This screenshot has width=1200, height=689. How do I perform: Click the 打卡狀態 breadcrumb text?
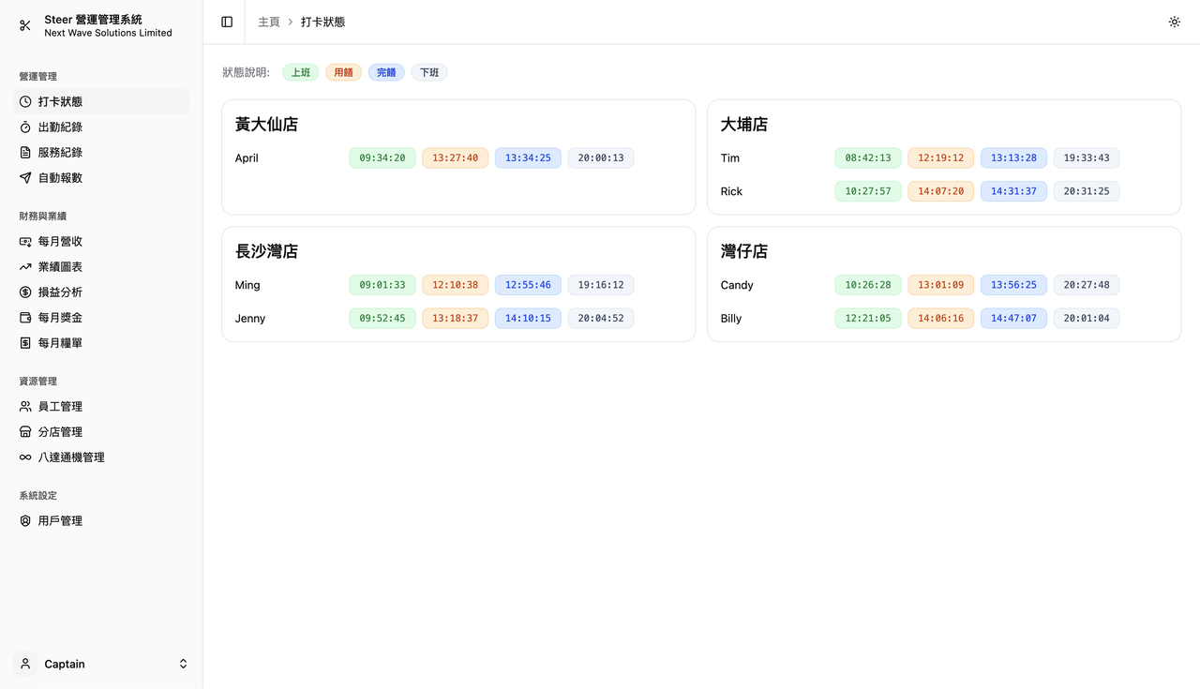pos(322,22)
